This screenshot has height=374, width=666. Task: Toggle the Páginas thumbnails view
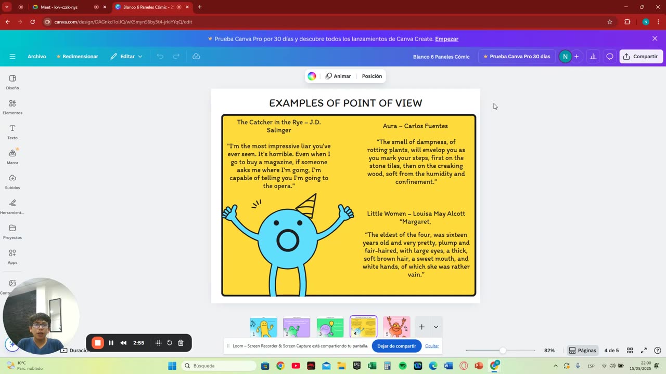tap(582, 351)
